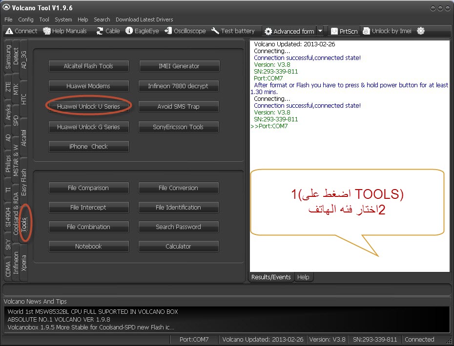Switch to the MSTAR & W side tab

(x=16, y=161)
